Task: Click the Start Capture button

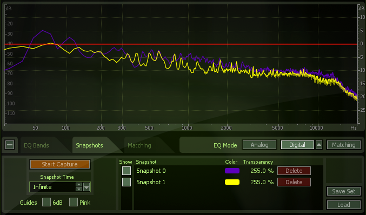Action: 60,164
